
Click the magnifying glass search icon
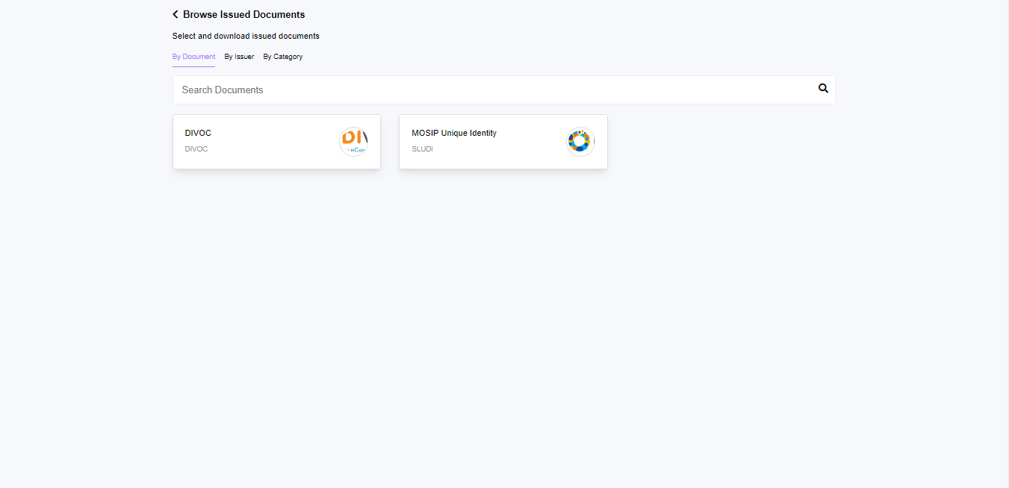tap(823, 88)
